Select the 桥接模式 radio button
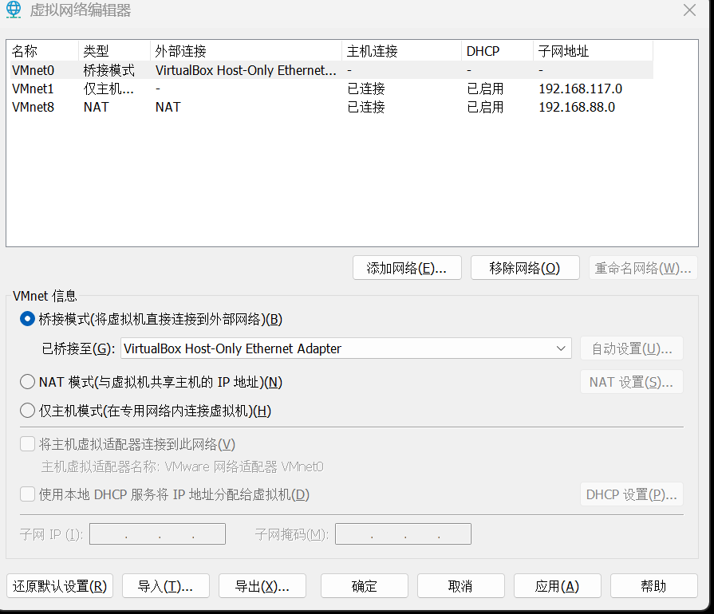Image resolution: width=714 pixels, height=614 pixels. [x=27, y=319]
